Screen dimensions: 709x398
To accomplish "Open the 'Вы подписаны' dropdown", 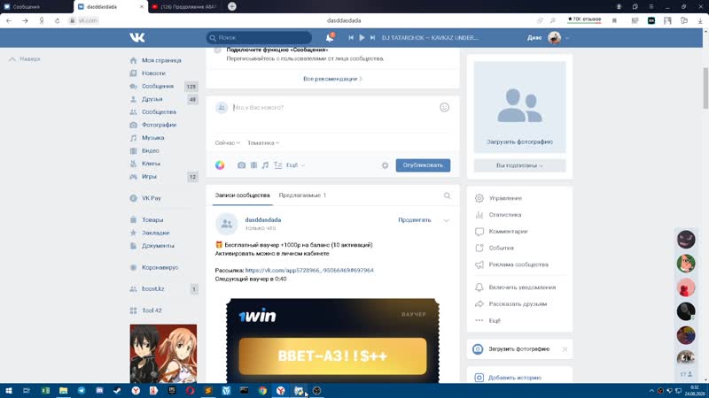I will tap(519, 165).
